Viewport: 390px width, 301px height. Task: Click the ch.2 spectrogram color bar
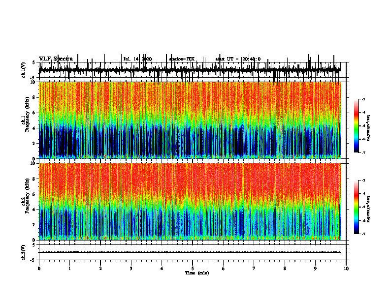point(357,207)
